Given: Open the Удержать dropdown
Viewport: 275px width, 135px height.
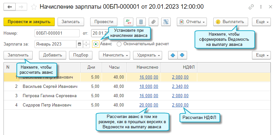Looking at the screenshot, I should (147, 55).
